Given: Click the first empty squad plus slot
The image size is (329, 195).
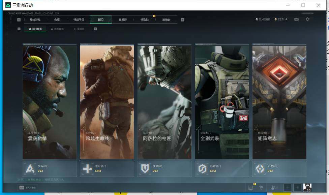Looking at the screenshot, I should point(288,188).
